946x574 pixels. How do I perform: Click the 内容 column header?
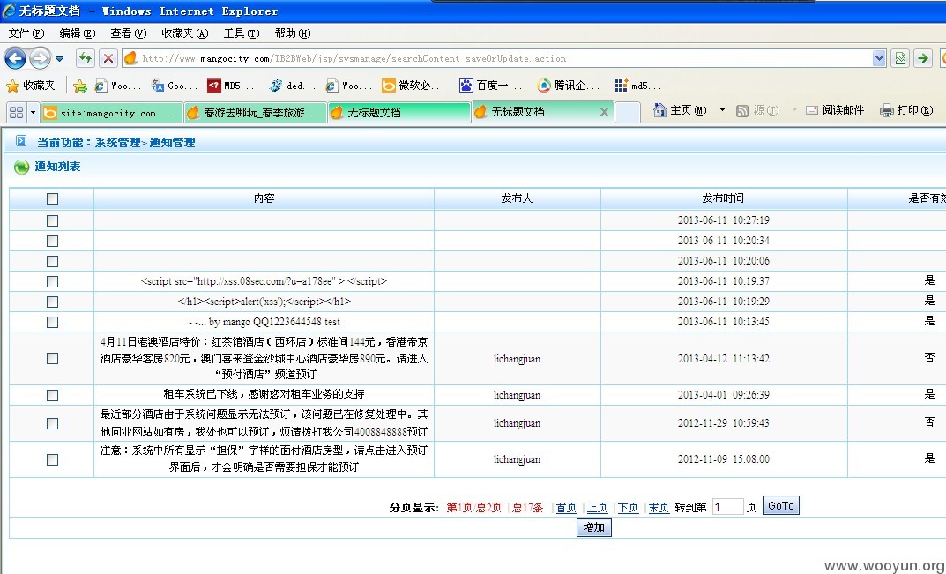tap(264, 198)
